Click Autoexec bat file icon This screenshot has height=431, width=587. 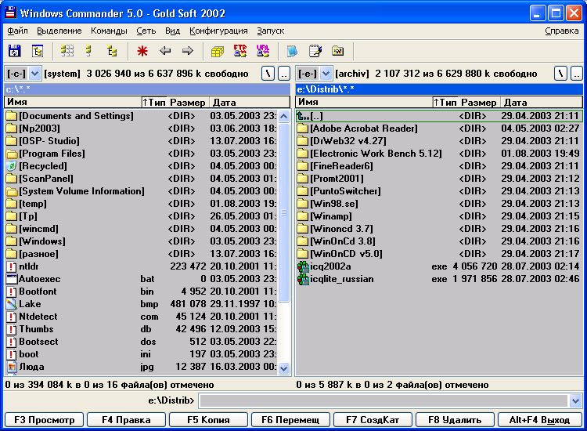pyautogui.click(x=12, y=279)
